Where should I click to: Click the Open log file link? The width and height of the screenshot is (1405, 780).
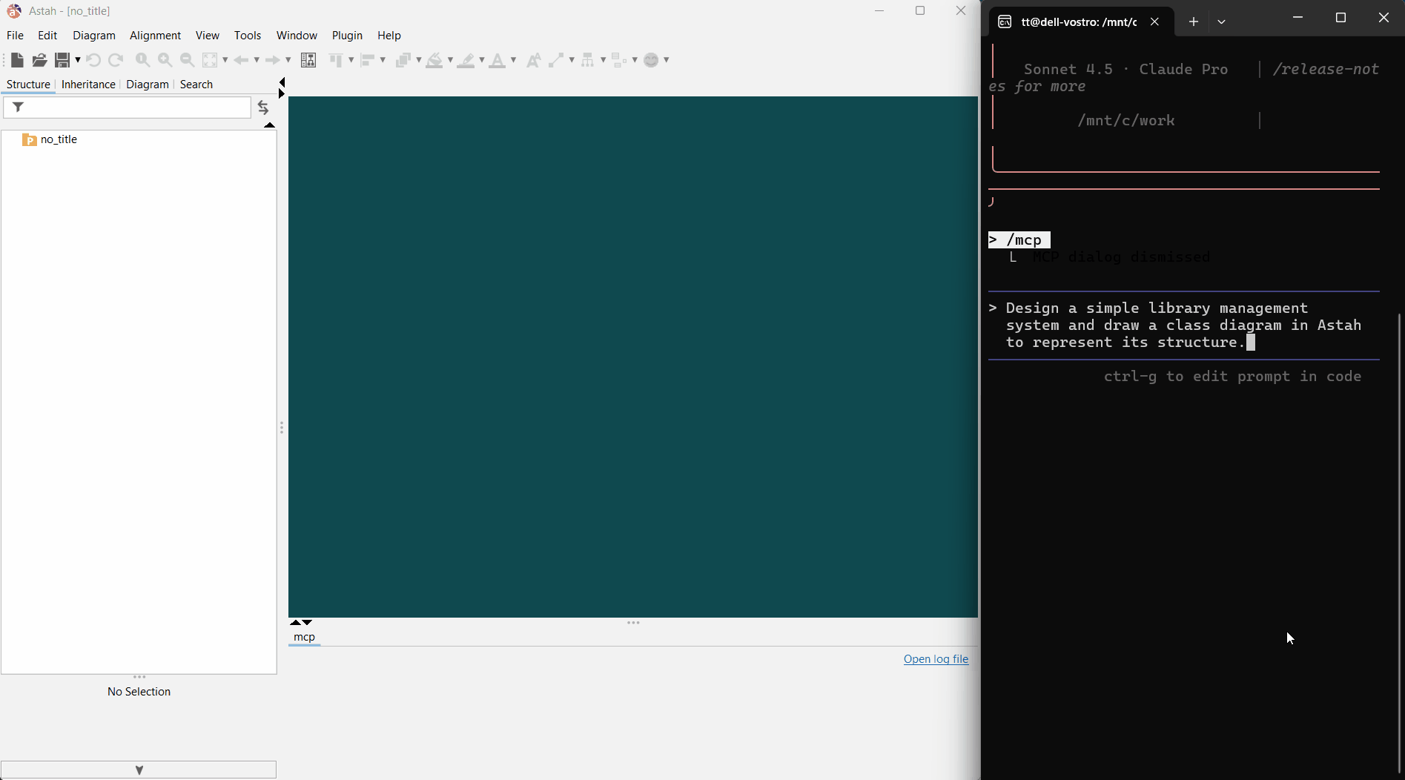[x=936, y=659]
